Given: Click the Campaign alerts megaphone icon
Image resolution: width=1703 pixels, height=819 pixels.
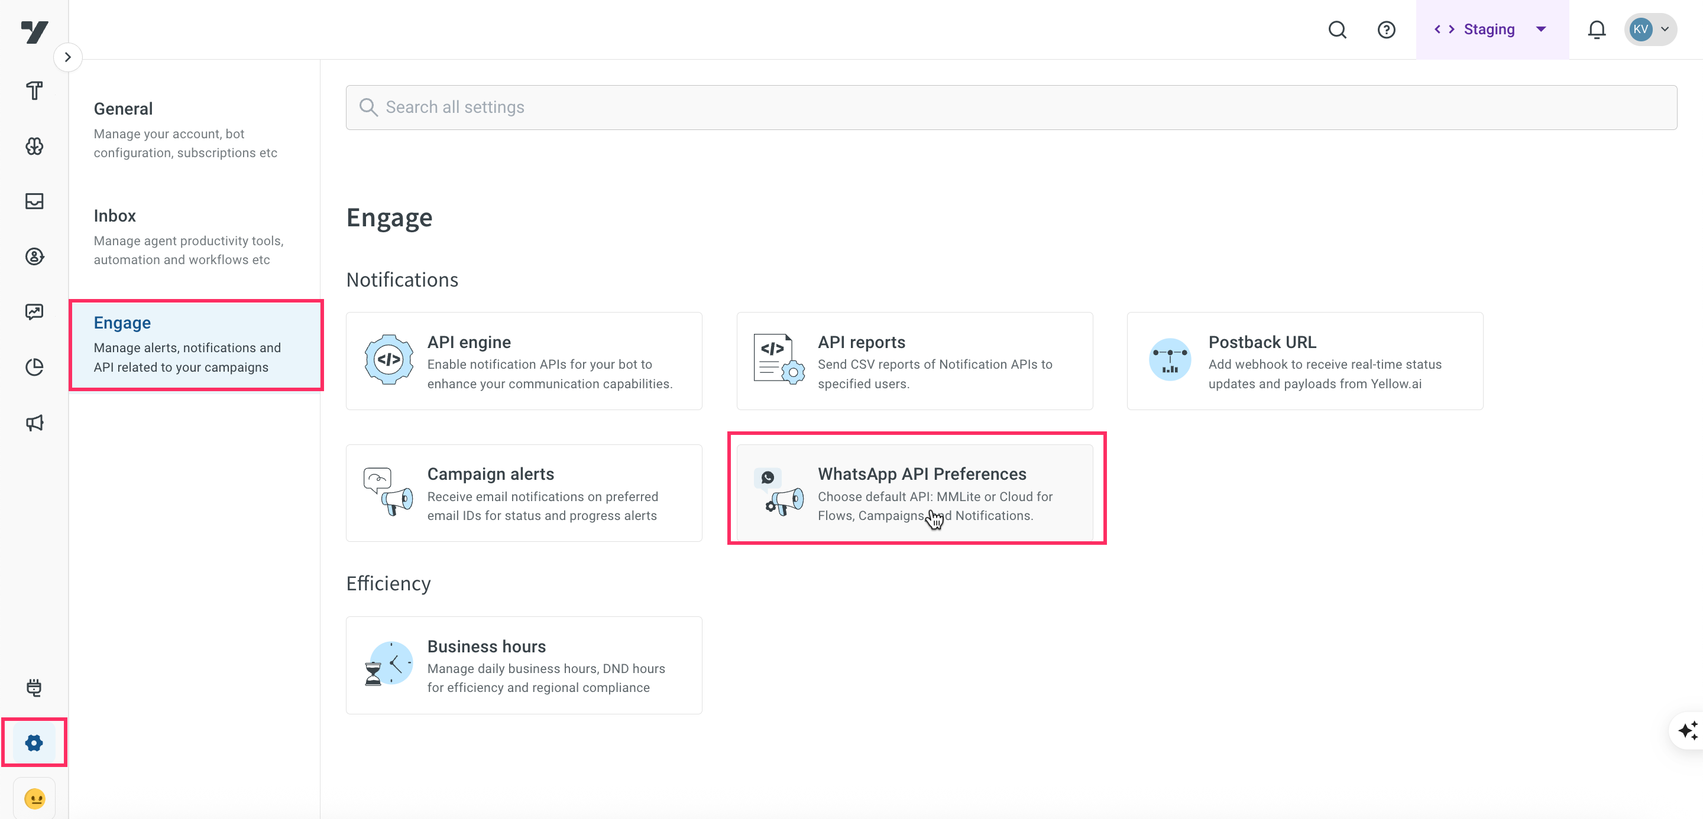Looking at the screenshot, I should click(388, 492).
